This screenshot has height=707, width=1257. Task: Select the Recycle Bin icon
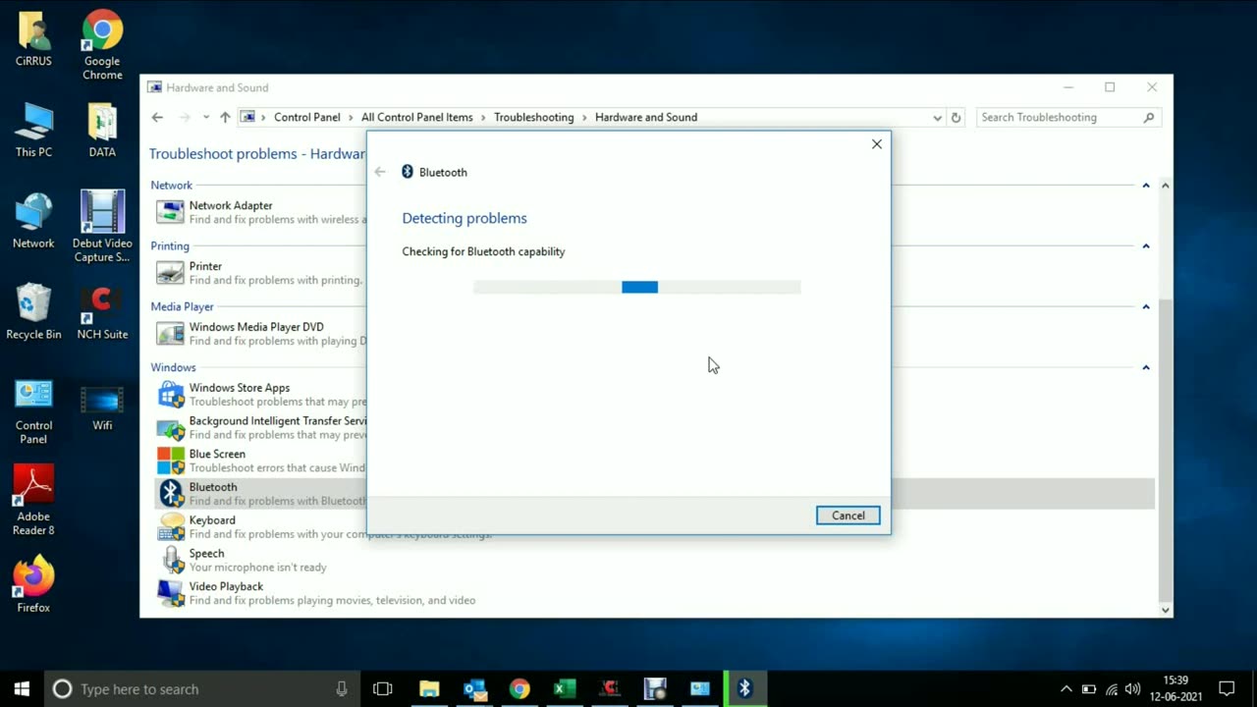coord(33,312)
